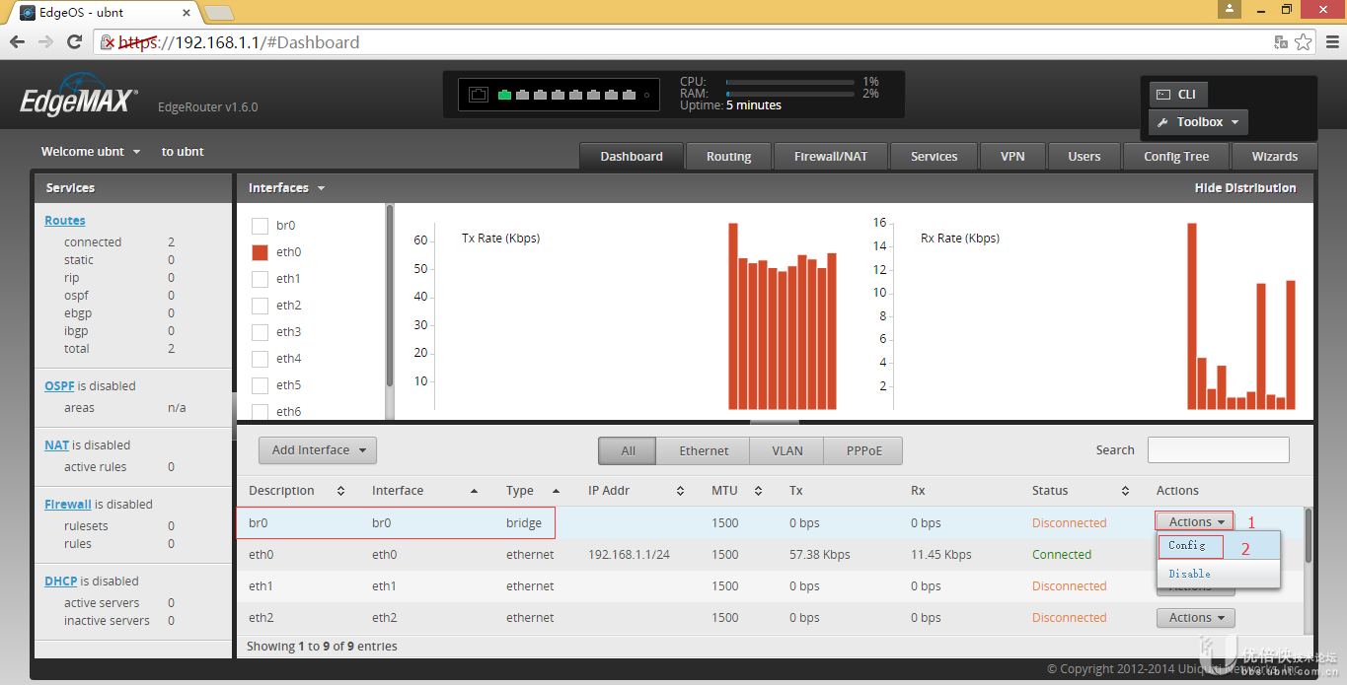Open the DHCP link in Services

pyautogui.click(x=60, y=582)
